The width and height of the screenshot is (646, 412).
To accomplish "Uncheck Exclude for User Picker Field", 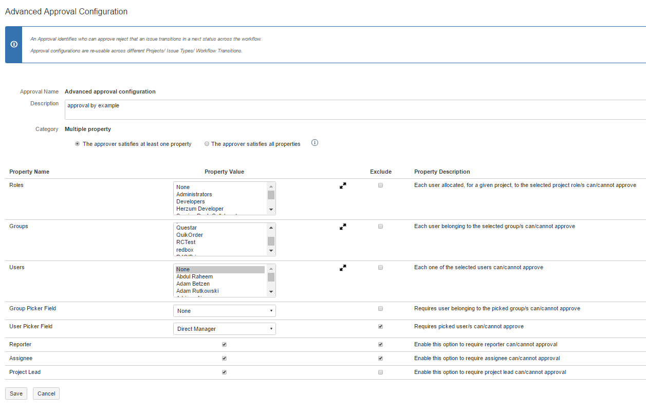I will point(380,326).
